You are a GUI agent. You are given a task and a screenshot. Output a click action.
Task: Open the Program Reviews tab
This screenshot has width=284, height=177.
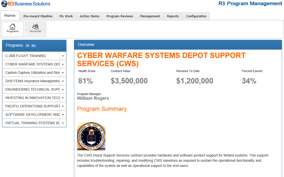coord(120,16)
